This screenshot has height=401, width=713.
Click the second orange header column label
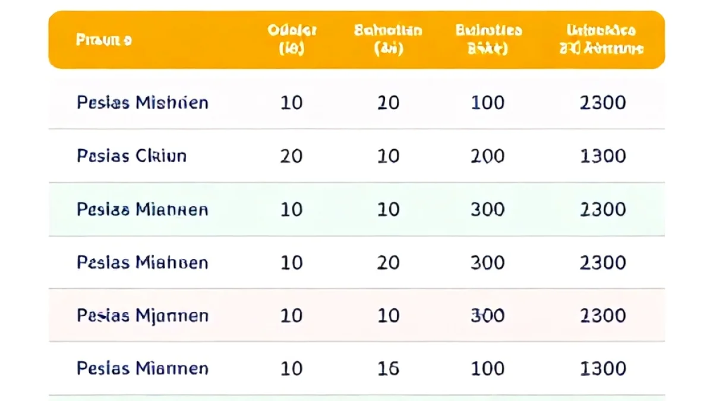pos(291,39)
